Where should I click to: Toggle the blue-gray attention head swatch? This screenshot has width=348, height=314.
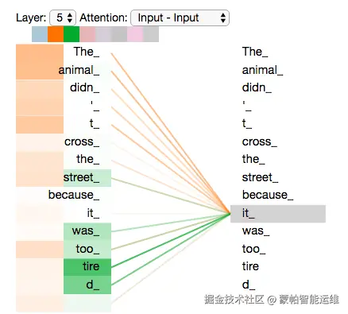tap(40, 34)
